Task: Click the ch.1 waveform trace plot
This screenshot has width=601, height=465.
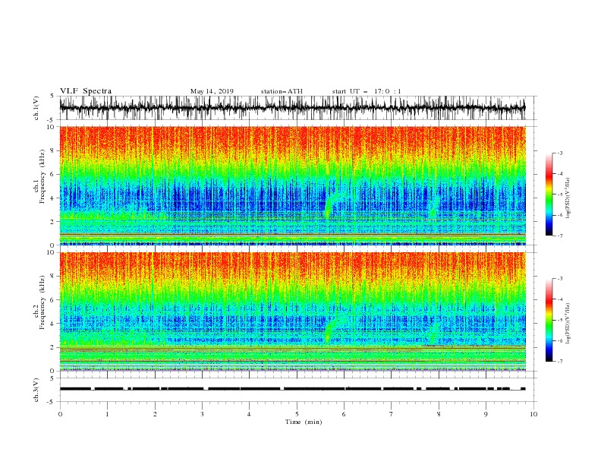Action: (292, 108)
